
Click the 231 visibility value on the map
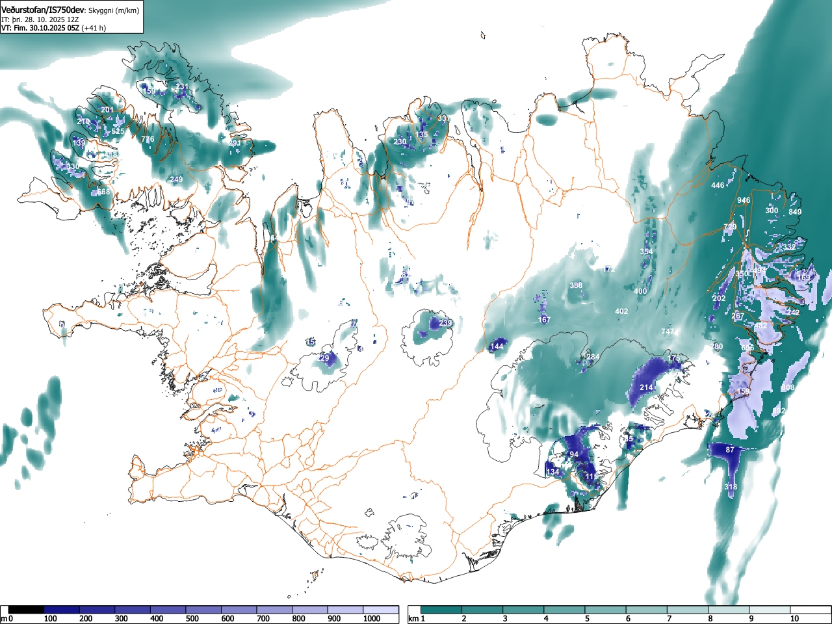coord(182,86)
